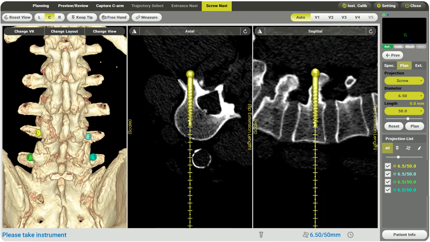
Task: Adjust the Length slider handle
Action: tap(408, 119)
